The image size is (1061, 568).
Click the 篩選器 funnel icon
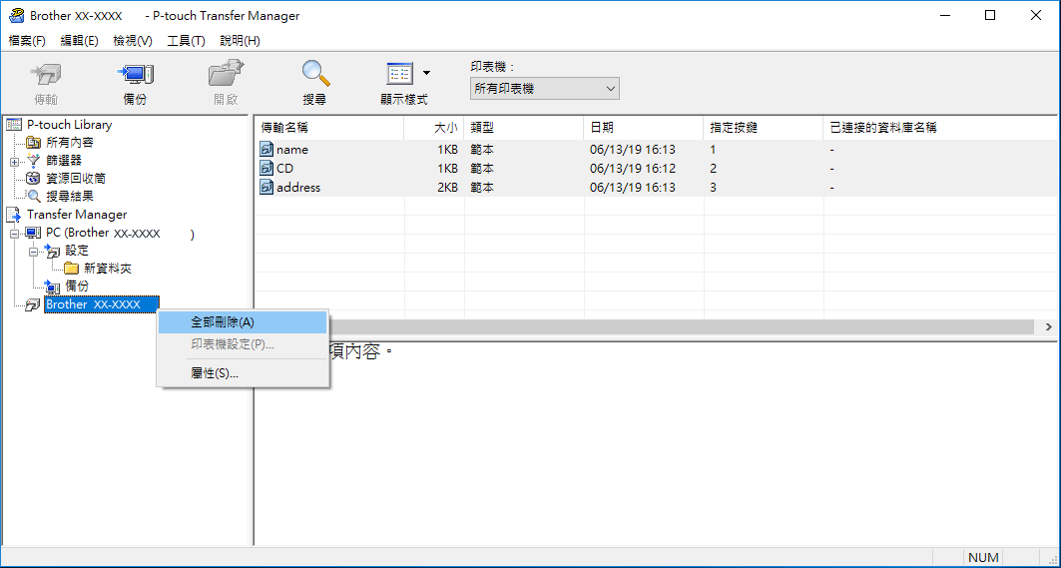click(33, 161)
